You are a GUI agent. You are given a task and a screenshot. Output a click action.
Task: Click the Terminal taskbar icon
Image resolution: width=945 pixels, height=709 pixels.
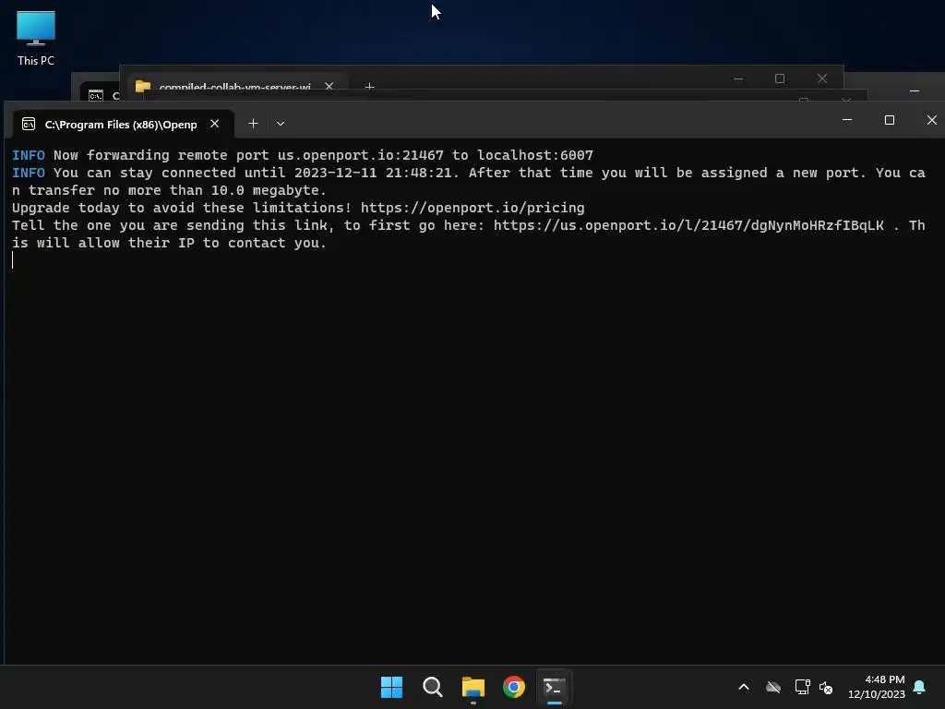point(555,687)
